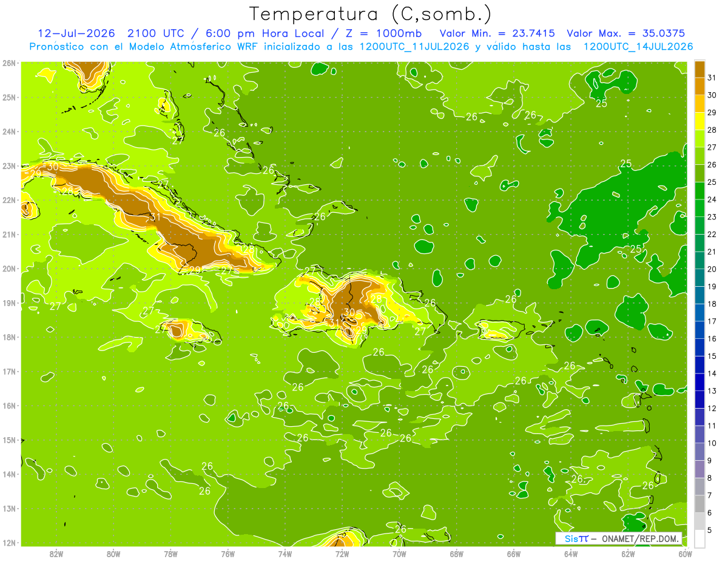
Task: Click the "25N" latitude axis label
Action: click(x=8, y=97)
